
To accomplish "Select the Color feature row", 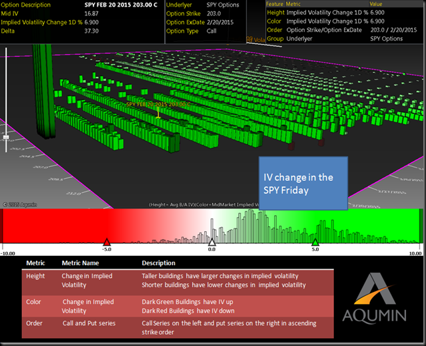I will pyautogui.click(x=344, y=21).
